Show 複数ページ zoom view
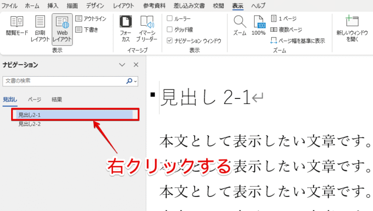This screenshot has width=373, height=211. coord(286,30)
